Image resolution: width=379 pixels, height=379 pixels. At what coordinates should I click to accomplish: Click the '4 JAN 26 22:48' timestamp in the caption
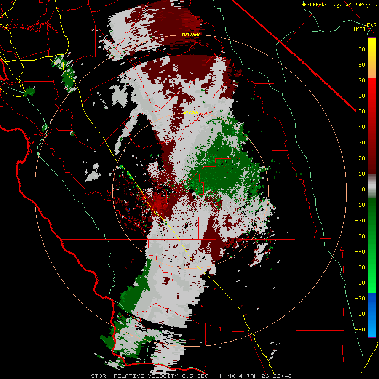(x=265, y=376)
